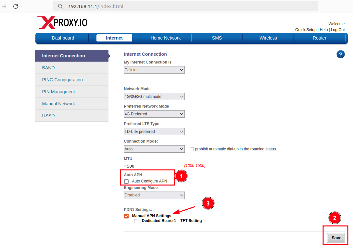Click the Log Out link
Viewport: 353px width, 246px height.
coord(338,30)
